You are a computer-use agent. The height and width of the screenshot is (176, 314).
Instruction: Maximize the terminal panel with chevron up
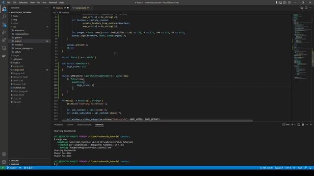click(x=307, y=125)
